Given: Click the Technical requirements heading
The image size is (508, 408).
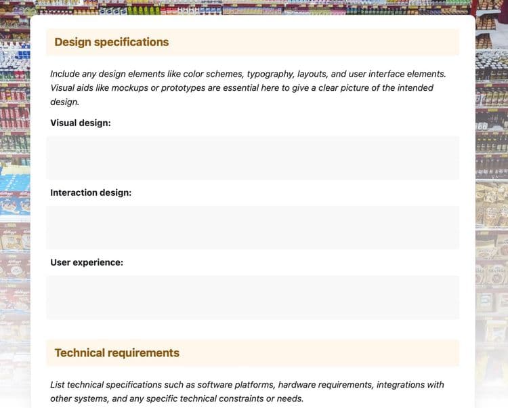Looking at the screenshot, I should [x=117, y=353].
